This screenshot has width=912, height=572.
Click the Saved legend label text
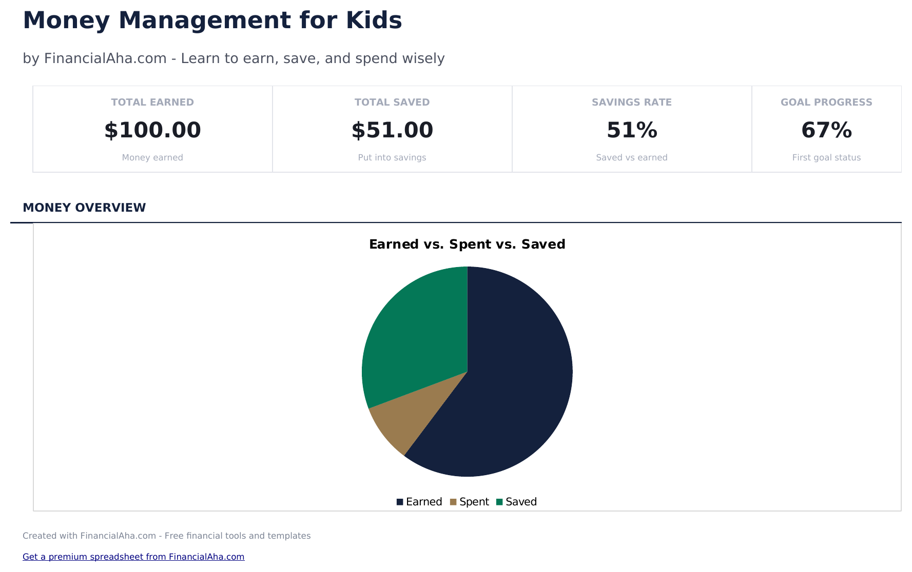click(521, 502)
